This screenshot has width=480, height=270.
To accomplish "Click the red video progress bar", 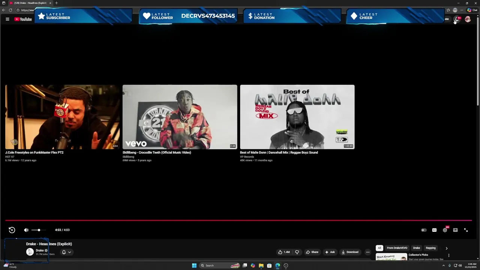I will [238, 220].
